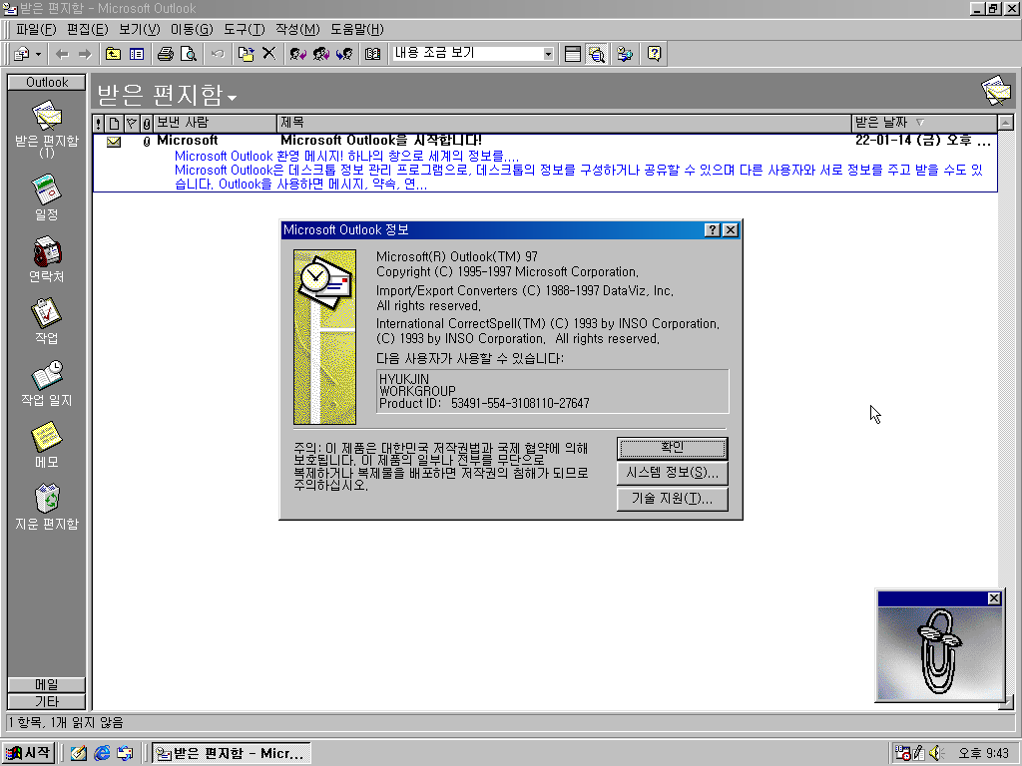Click the Reply to All icon
This screenshot has height=766, width=1022.
point(320,54)
